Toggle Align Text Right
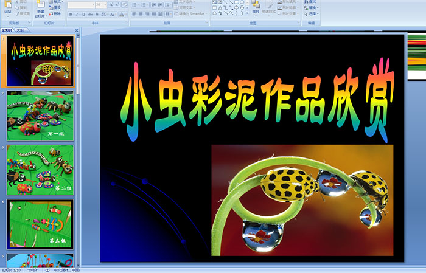426x273 pixels. click(147, 14)
